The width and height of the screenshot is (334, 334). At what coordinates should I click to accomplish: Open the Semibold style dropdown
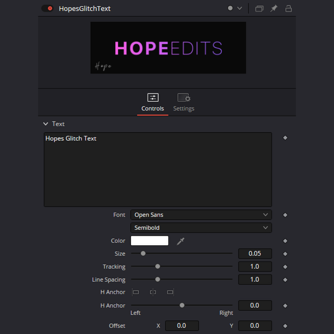coord(201,228)
